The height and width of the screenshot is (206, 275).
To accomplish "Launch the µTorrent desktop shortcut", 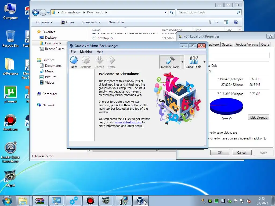I will (10, 94).
